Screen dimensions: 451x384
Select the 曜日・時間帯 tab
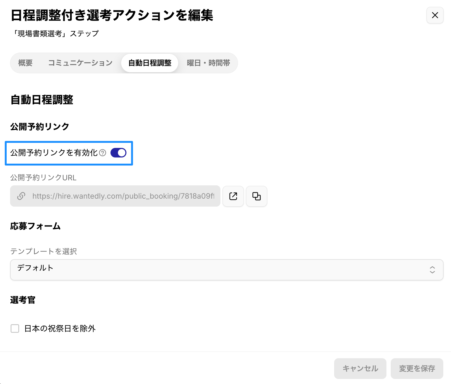(208, 63)
